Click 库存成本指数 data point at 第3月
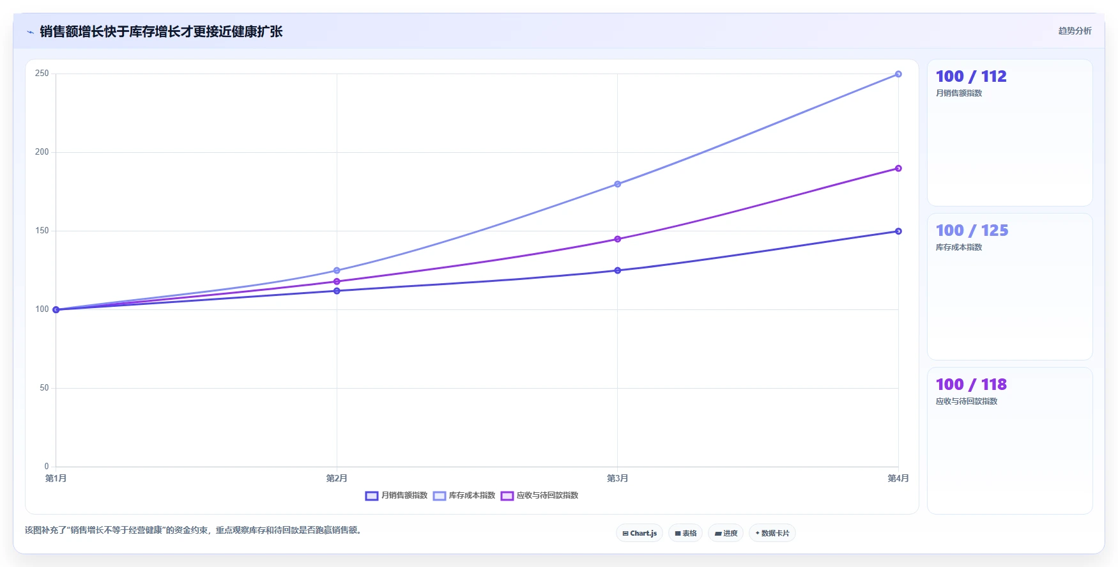 (x=617, y=184)
